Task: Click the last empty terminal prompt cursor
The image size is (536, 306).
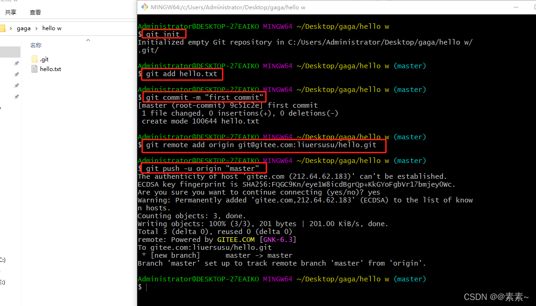Action: click(x=146, y=287)
